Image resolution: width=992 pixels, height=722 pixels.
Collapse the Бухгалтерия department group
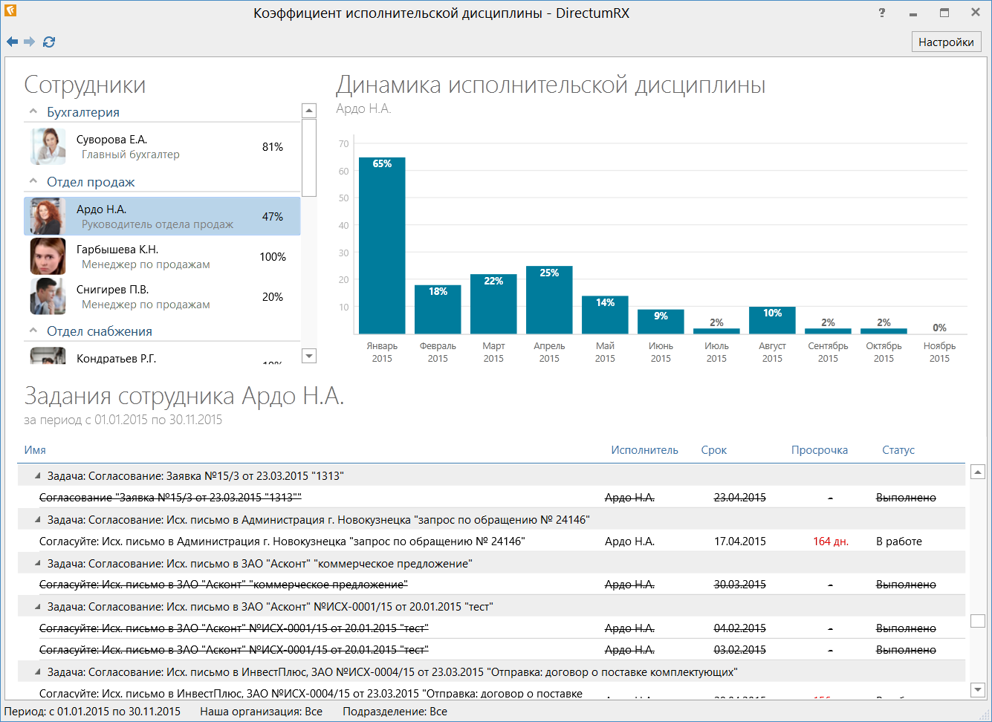pos(33,111)
